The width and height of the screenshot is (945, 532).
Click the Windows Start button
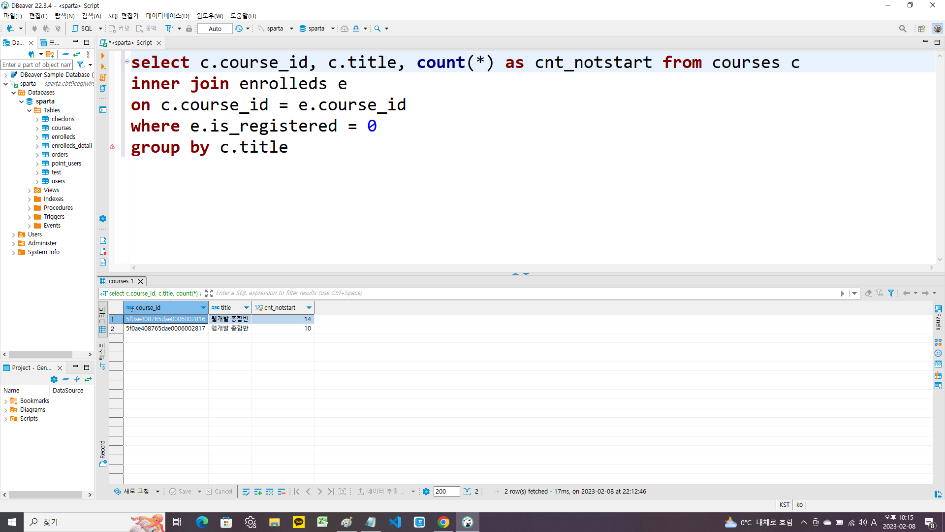(12, 522)
